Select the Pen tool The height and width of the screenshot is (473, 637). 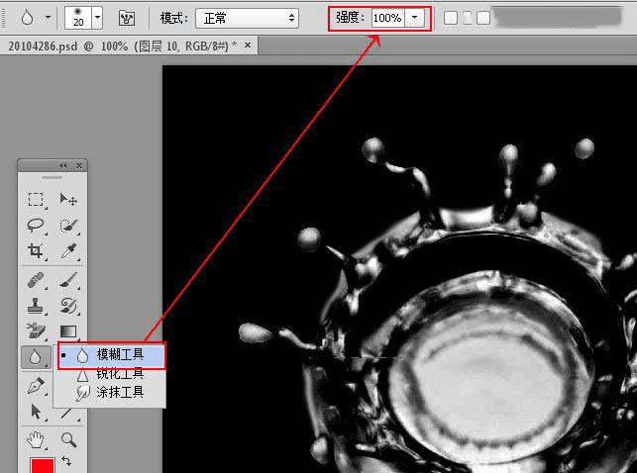36,386
